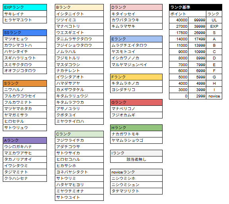Select the cell クラハシセナ
The width and height of the screenshot is (229, 204).
pyautogui.click(x=25, y=178)
